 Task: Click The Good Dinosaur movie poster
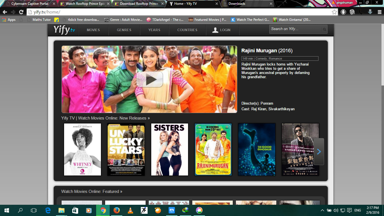(x=256, y=149)
